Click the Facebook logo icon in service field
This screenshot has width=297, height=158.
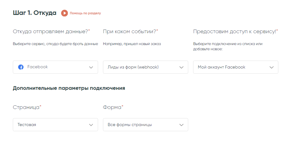pos(21,67)
